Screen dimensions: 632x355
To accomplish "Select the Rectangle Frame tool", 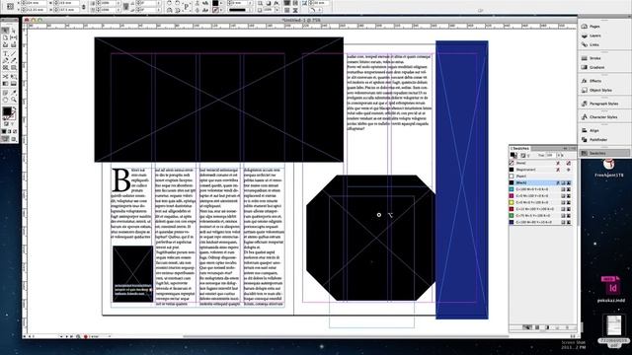I will (x=5, y=68).
